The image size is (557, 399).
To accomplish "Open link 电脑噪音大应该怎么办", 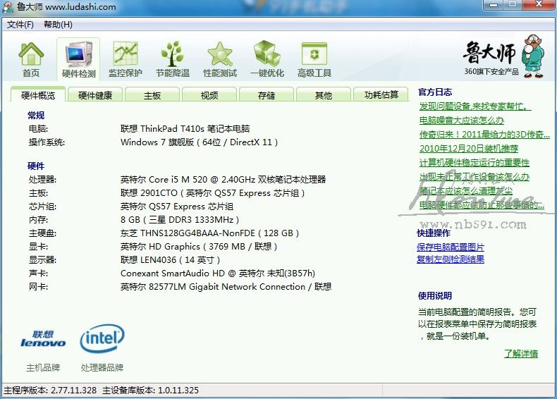I will (461, 121).
